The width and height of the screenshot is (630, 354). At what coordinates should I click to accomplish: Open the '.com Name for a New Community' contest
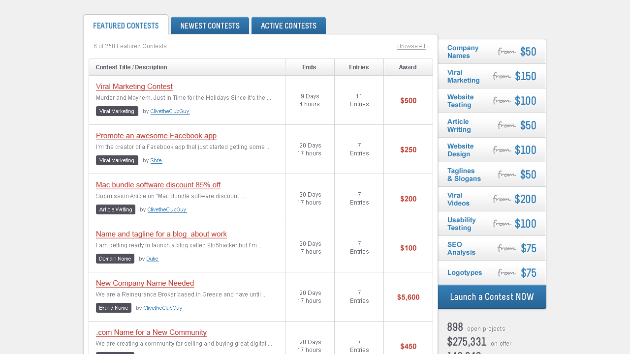click(x=151, y=332)
